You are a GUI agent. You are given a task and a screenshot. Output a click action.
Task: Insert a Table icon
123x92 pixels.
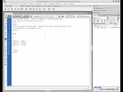[x=15, y=9]
